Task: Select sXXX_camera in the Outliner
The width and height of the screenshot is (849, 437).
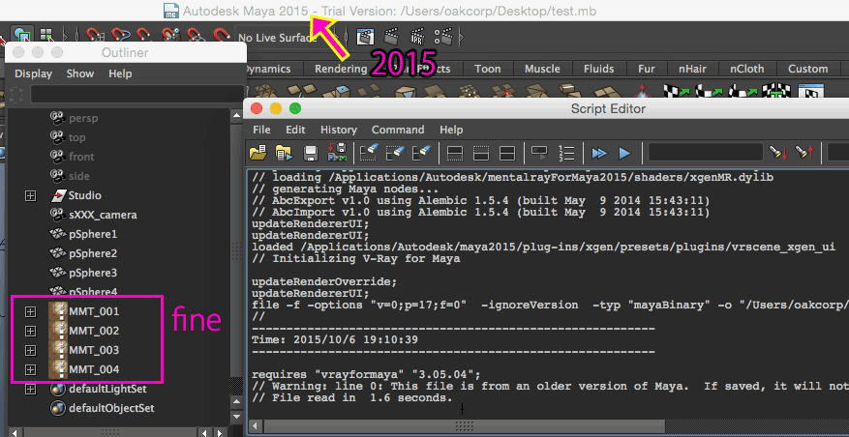Action: pos(103,215)
